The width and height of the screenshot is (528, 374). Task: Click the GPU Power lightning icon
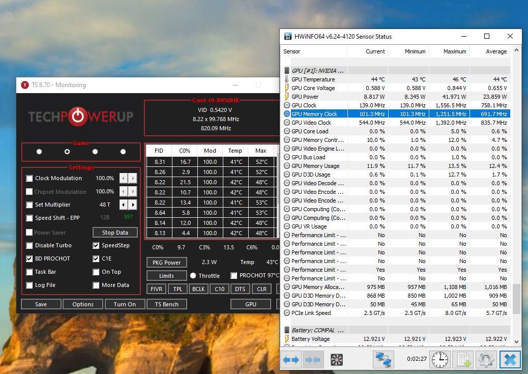286,97
